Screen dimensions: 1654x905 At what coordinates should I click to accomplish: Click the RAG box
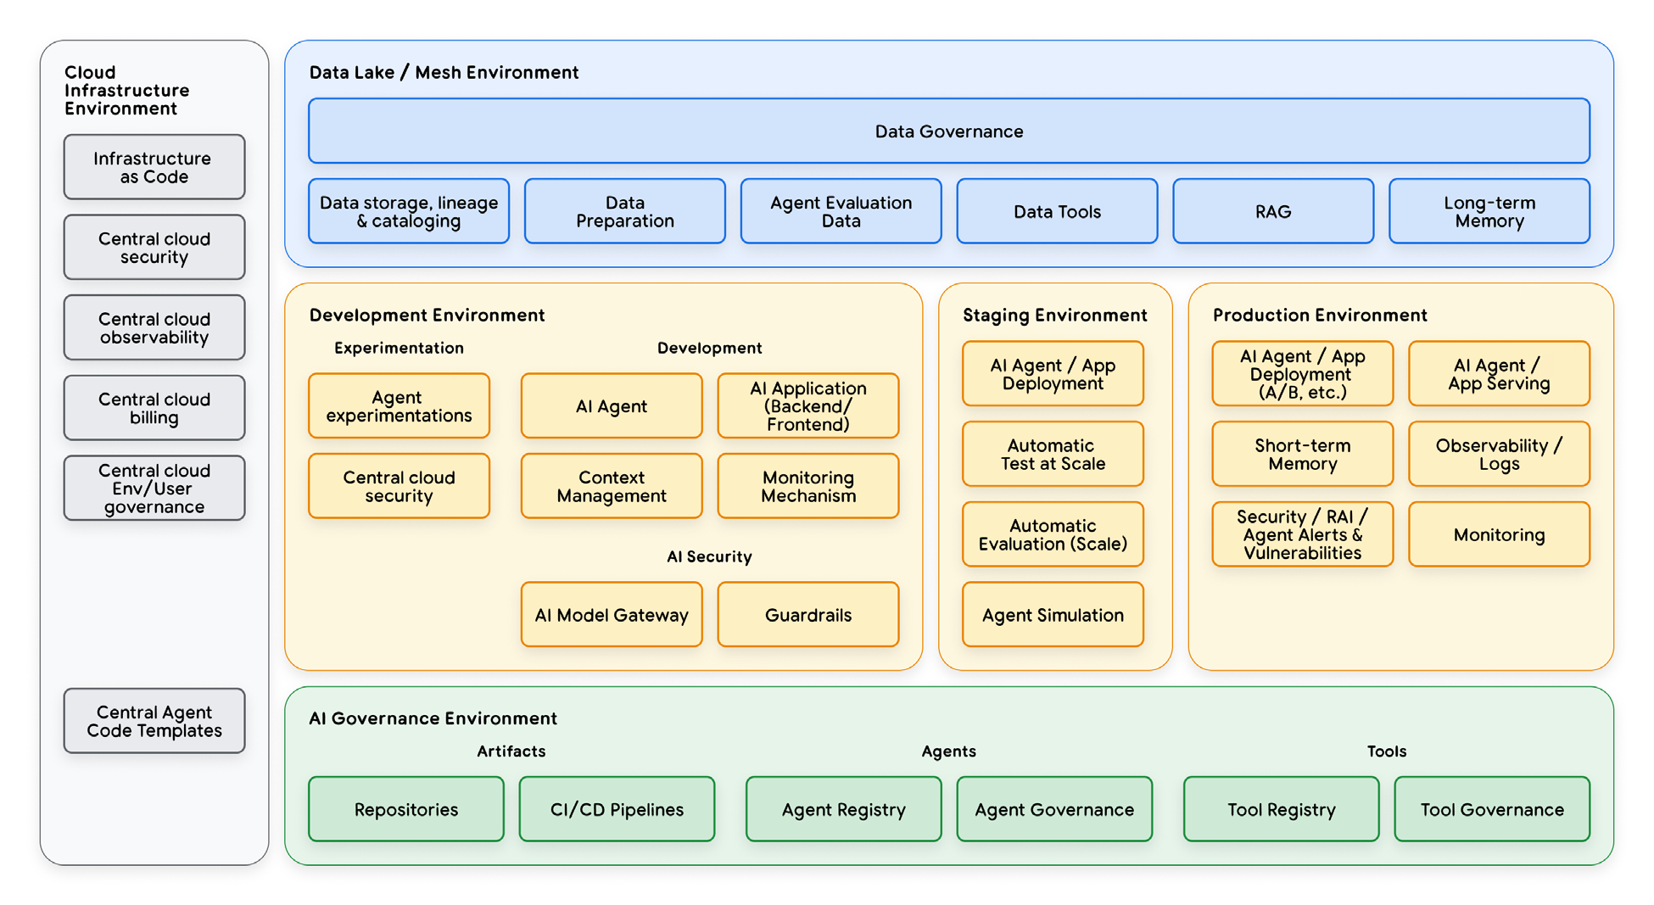(x=1272, y=211)
